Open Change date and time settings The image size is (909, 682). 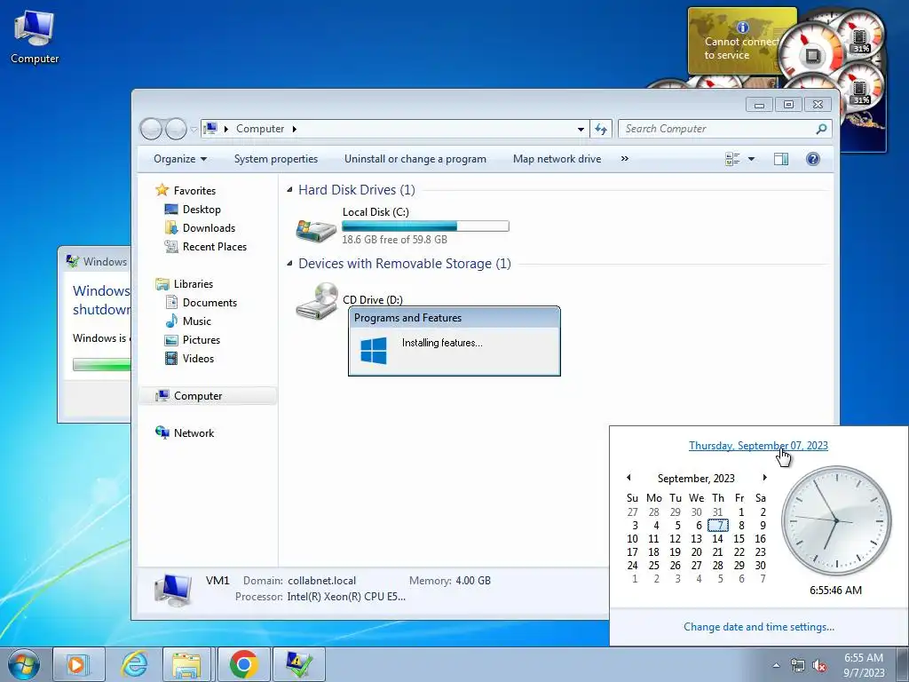(x=758, y=627)
